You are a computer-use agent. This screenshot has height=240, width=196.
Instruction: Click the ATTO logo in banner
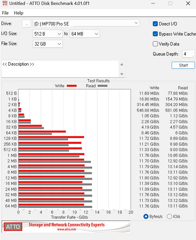[13, 226]
